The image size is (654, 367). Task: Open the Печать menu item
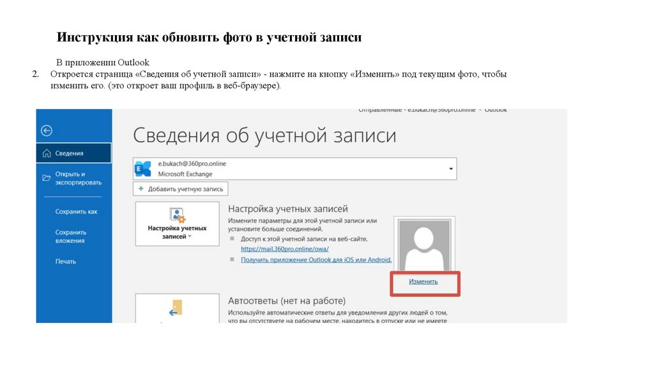tap(66, 262)
